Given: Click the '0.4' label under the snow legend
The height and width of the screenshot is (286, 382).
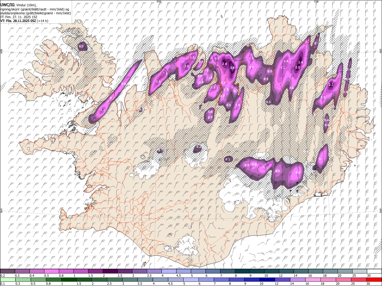Looking at the screenshot, I should (32, 276).
